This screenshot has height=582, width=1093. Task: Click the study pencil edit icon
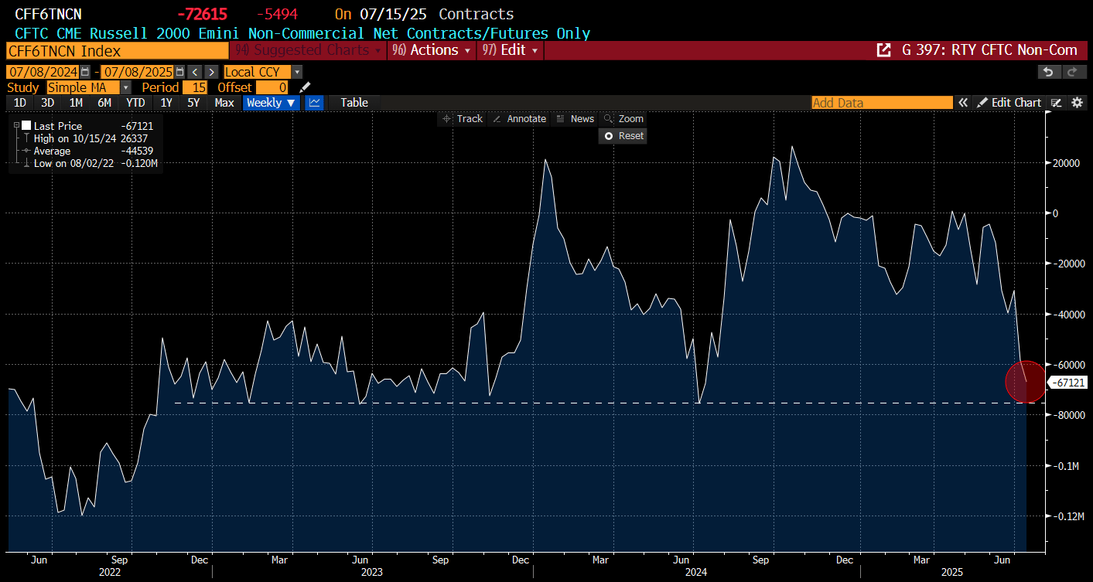pos(305,87)
